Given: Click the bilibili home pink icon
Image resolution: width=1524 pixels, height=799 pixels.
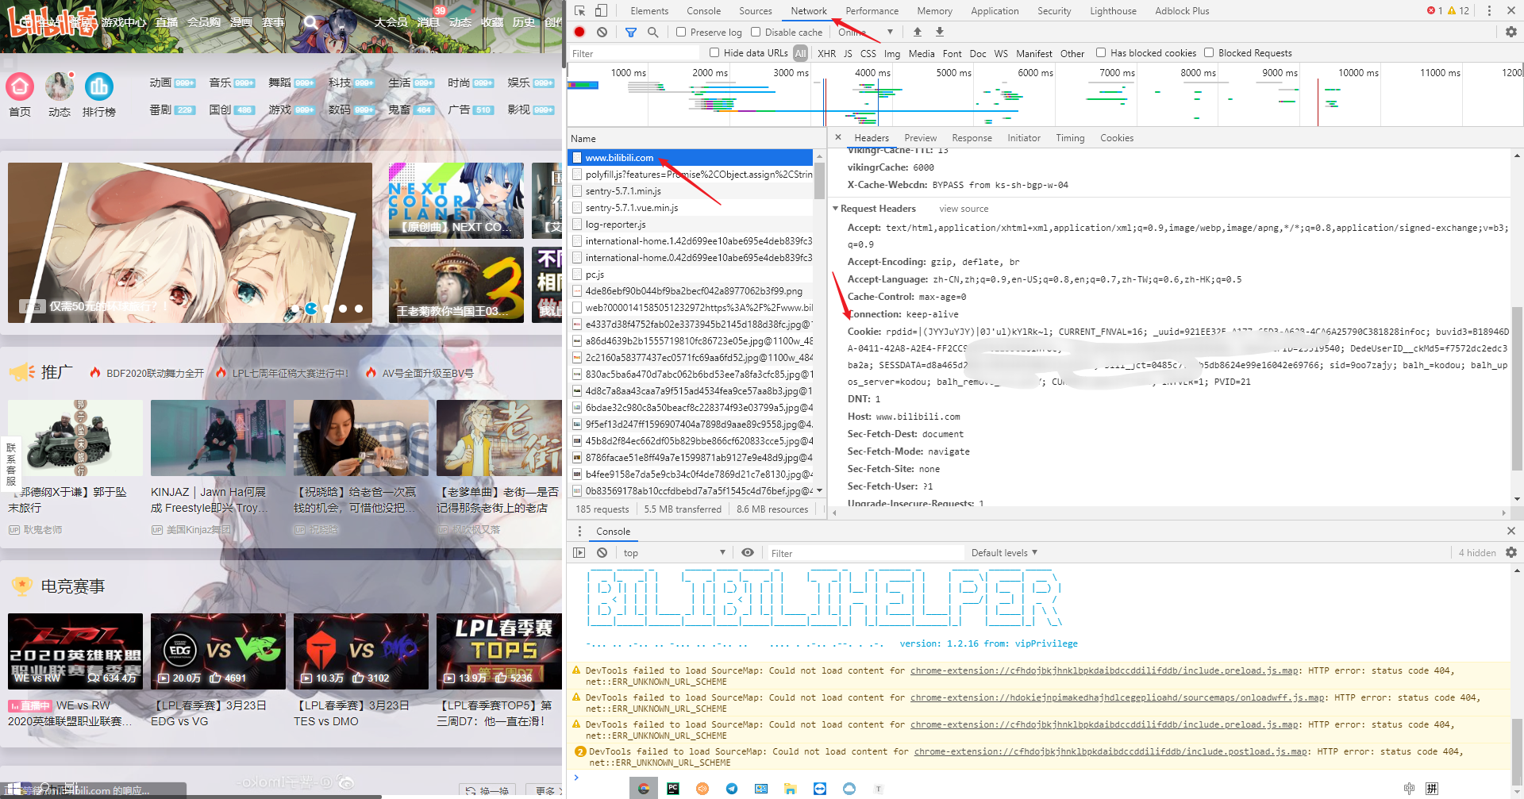Looking at the screenshot, I should [20, 86].
